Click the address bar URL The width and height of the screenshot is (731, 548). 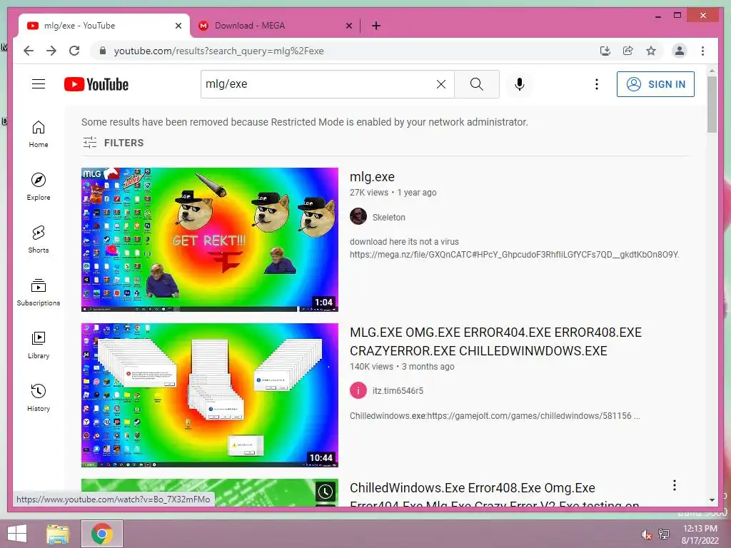219,51
